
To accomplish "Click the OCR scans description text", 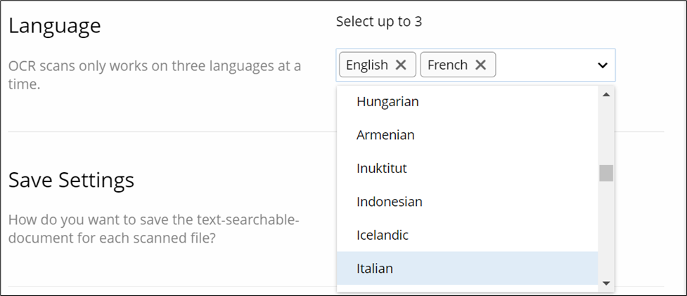I will [154, 75].
